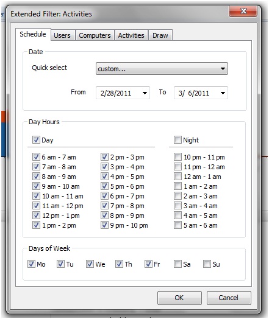Screen dimensions: 269x319
Task: Switch to the Users tab
Action: pos(62,35)
